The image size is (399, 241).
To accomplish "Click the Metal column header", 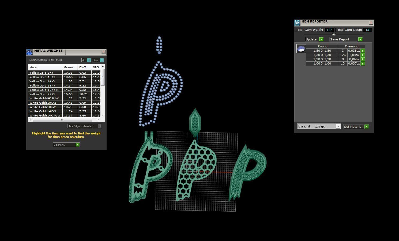I will click(x=45, y=67).
